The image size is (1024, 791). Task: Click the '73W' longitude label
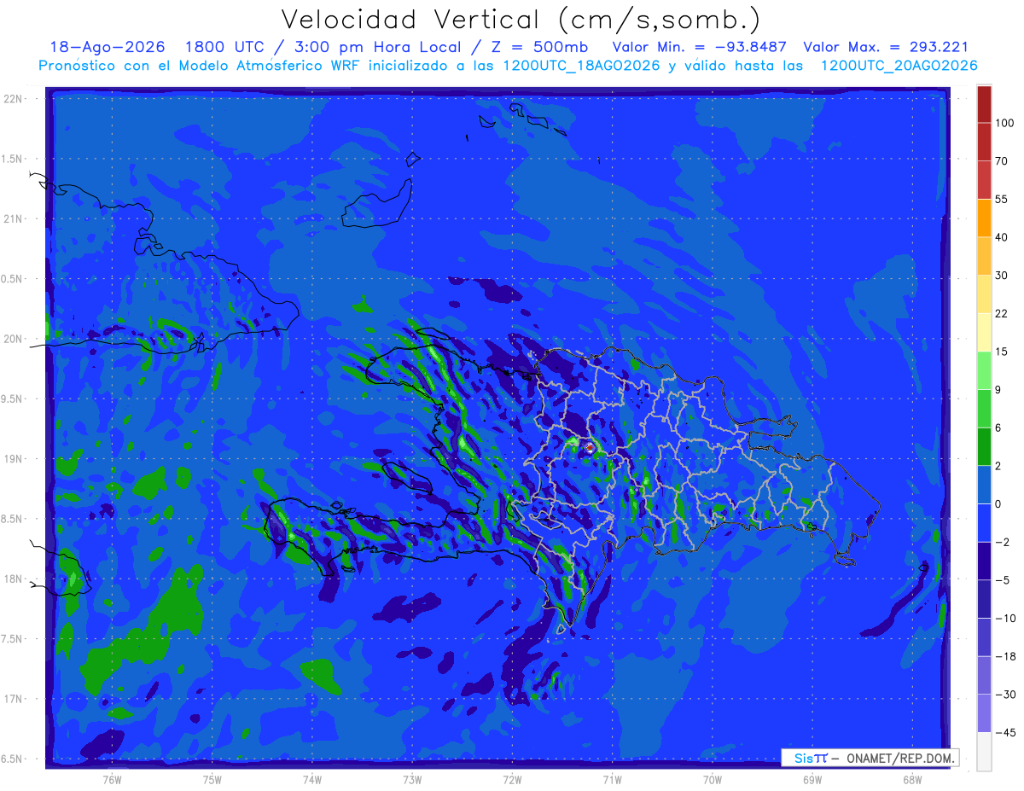tap(412, 778)
